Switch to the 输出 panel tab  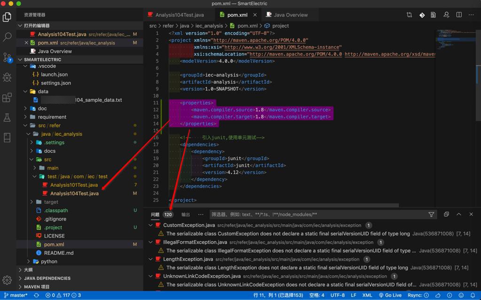[186, 215]
